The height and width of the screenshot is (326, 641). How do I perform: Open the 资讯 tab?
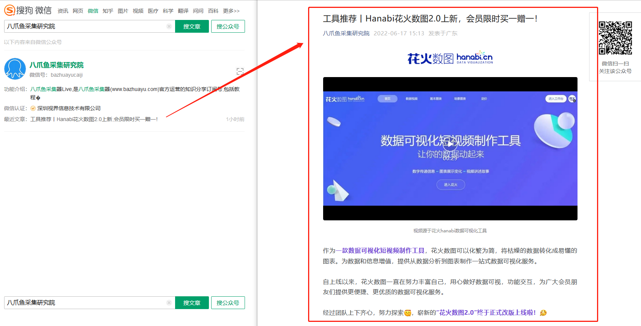(63, 11)
